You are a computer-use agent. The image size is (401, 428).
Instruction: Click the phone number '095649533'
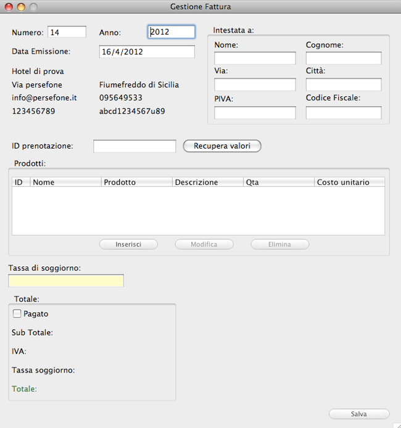[x=121, y=97]
